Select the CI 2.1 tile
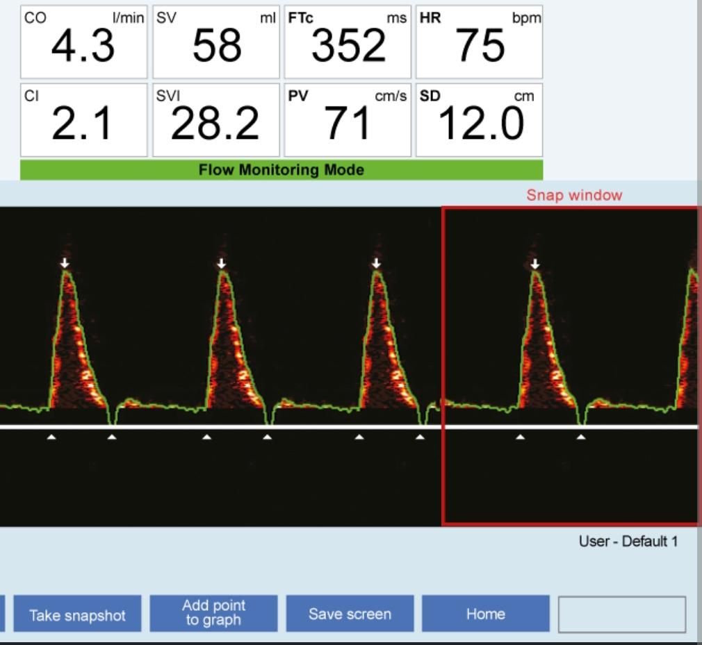The image size is (702, 645). point(83,120)
